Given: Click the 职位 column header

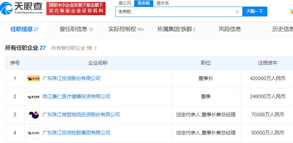Looking at the screenshot, I should pos(206,63).
